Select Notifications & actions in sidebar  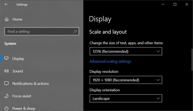point(31,83)
